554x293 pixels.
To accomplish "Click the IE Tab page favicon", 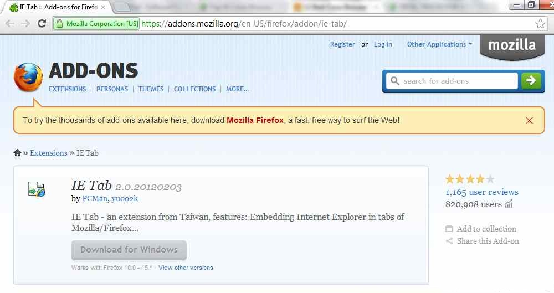I will [13, 7].
